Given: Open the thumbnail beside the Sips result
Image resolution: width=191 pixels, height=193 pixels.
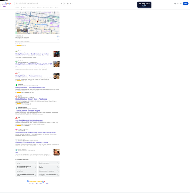Looking at the screenshot, I should pos(57,152).
